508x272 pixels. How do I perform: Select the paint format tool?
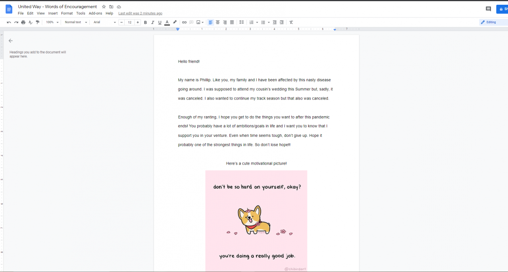(x=38, y=22)
